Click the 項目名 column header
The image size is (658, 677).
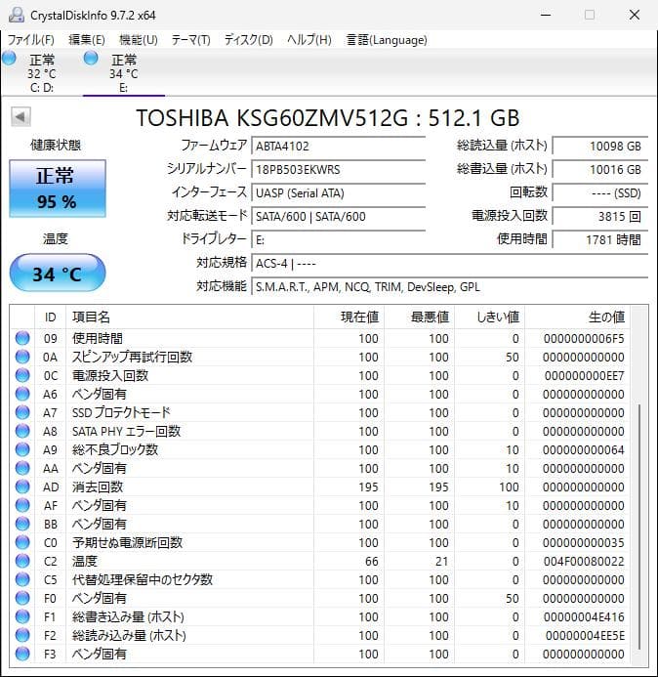(x=189, y=317)
